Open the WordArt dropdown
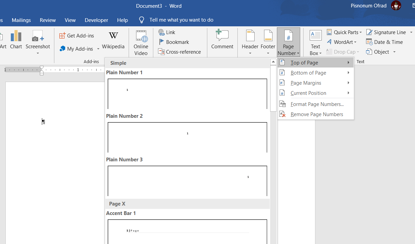The height and width of the screenshot is (244, 415). pos(342,42)
